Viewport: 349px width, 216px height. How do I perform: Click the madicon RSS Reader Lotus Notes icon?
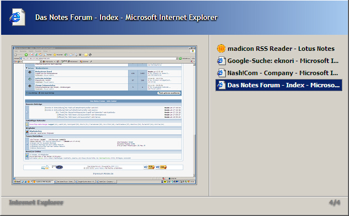pos(221,48)
